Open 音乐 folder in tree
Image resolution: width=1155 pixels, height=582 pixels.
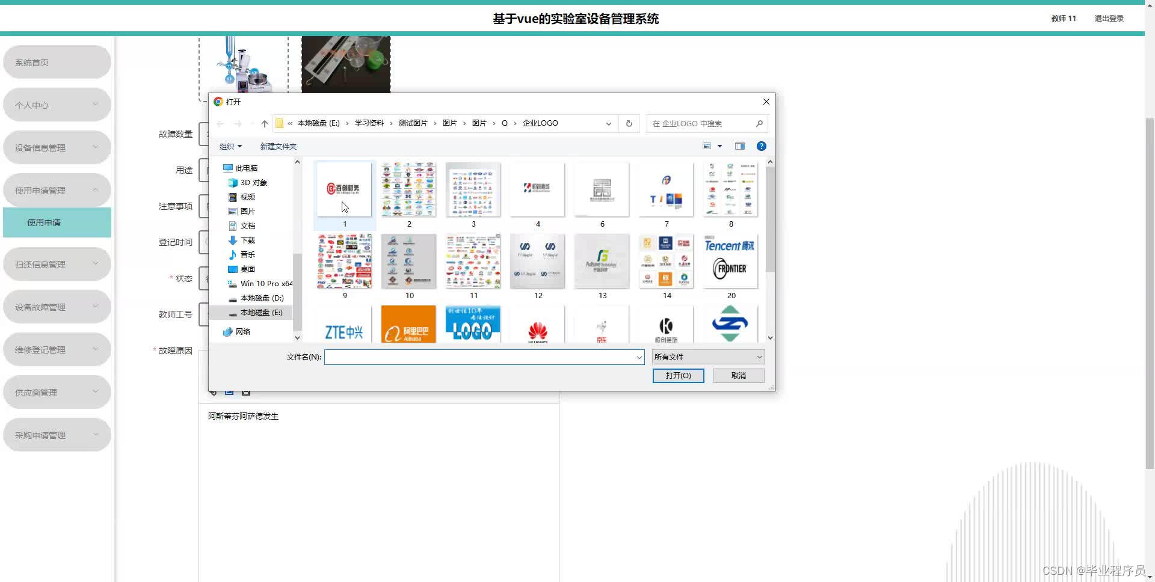pyautogui.click(x=242, y=254)
